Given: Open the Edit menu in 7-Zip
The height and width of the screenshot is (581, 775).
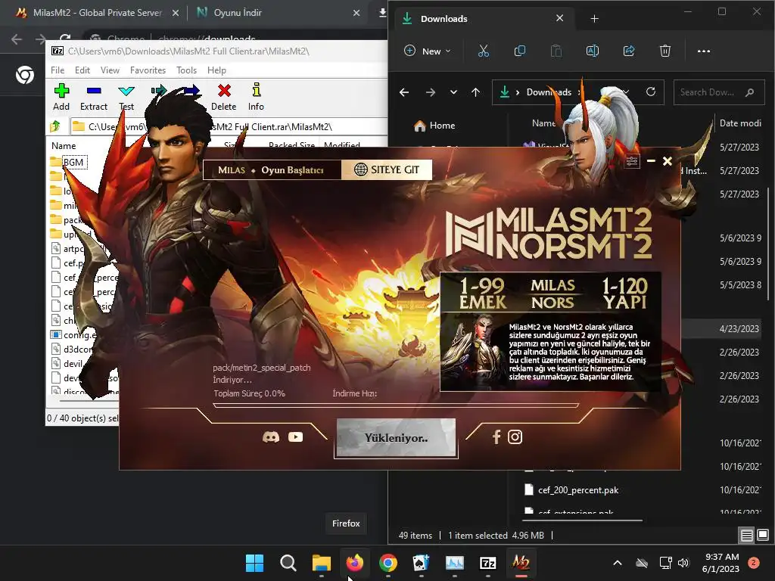Looking at the screenshot, I should click(x=82, y=70).
